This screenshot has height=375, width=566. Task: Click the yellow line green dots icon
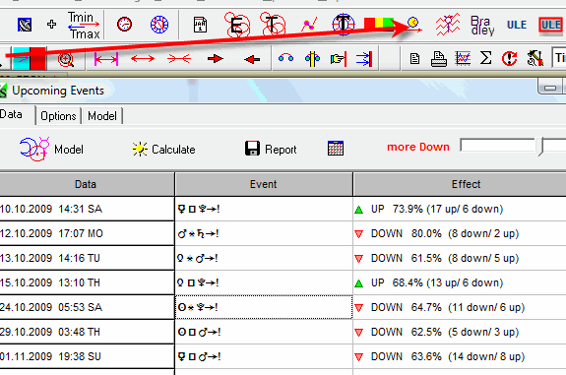(x=313, y=59)
